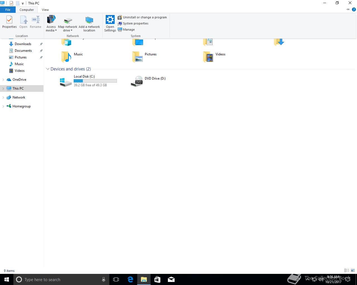Switch to the View ribbon tab
Image resolution: width=357 pixels, height=285 pixels.
tap(45, 10)
